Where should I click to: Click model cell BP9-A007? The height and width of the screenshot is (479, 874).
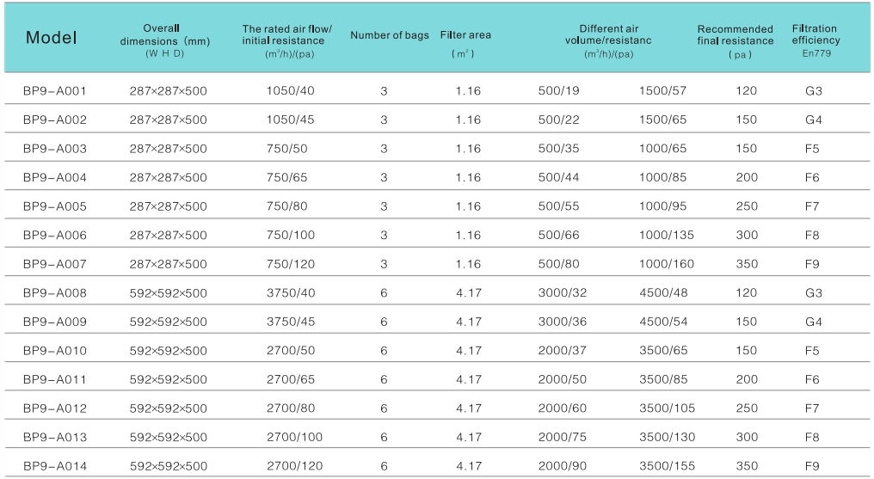point(54,264)
